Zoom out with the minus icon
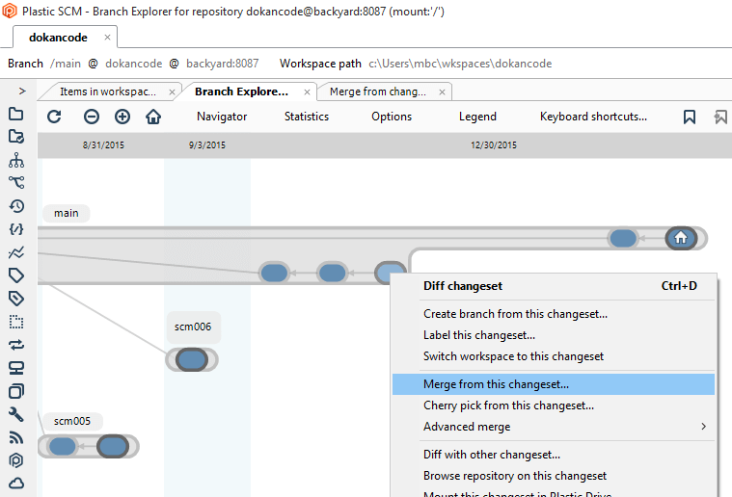This screenshot has width=732, height=497. pos(92,117)
